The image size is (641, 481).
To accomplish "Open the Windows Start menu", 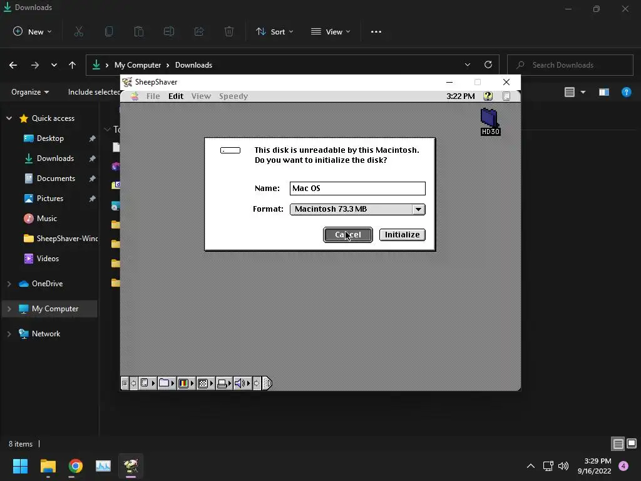I will click(x=20, y=466).
